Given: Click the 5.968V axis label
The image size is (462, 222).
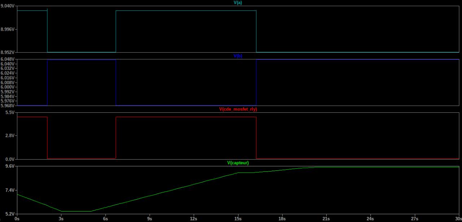Looking at the screenshot, I should tap(7, 105).
